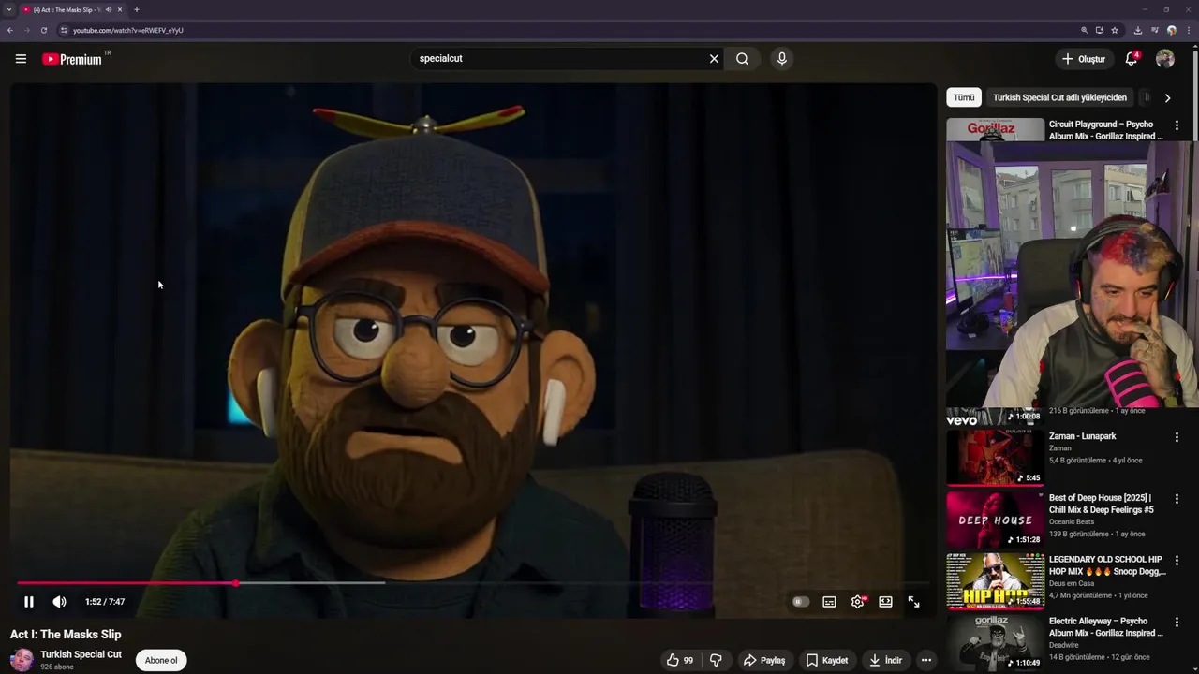This screenshot has height=674, width=1199.
Task: Open the Turkish Special Cut channel name link
Action: click(81, 654)
